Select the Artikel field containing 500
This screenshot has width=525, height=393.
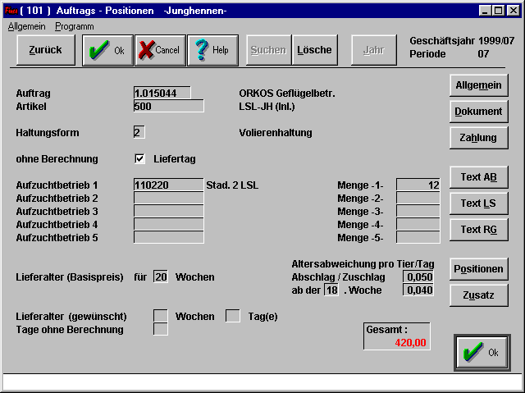(x=168, y=106)
